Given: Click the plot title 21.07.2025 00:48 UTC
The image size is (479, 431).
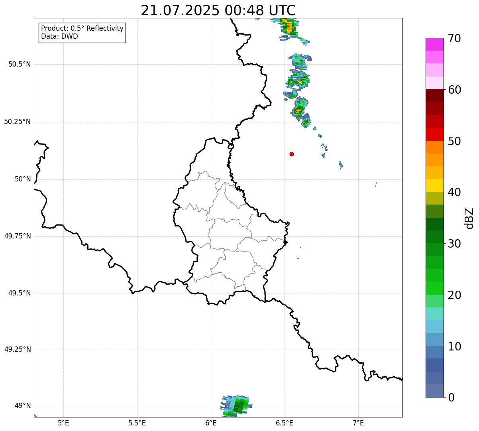Looking at the screenshot, I should (218, 10).
